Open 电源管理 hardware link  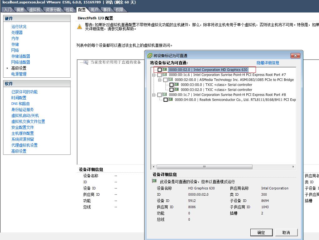pyautogui.click(x=19, y=74)
